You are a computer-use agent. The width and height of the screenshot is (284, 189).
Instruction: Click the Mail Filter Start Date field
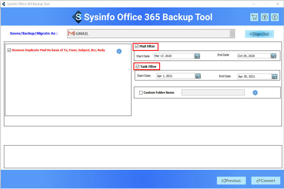point(174,56)
